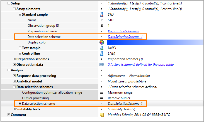Open the Display color wheel icon
The width and height of the screenshot is (204, 122).
(102, 42)
